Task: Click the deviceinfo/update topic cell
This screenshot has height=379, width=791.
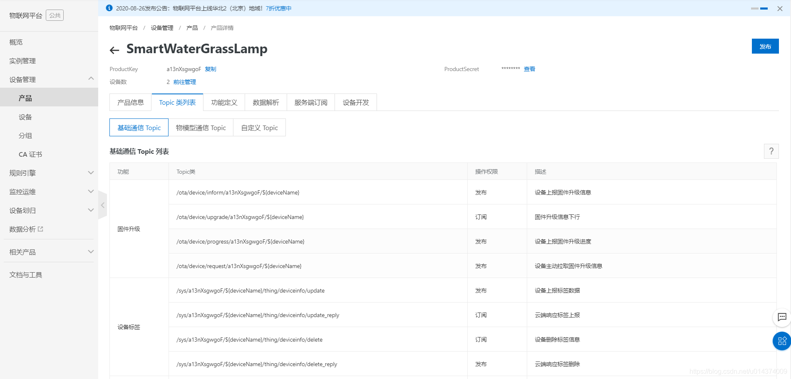Action: (x=318, y=290)
